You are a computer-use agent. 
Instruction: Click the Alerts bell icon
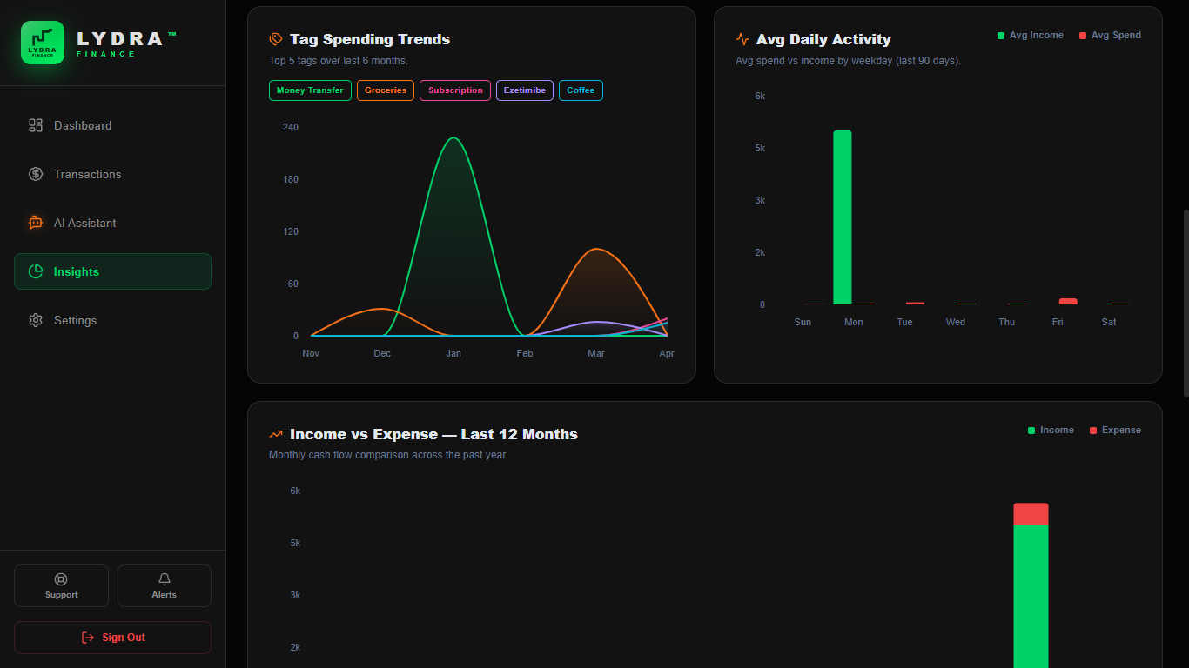click(x=165, y=579)
